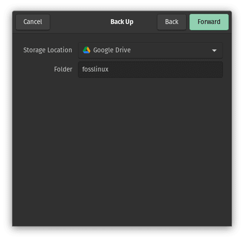This screenshot has width=244, height=240.
Task: Select the Folder label text
Action: pyautogui.click(x=63, y=69)
